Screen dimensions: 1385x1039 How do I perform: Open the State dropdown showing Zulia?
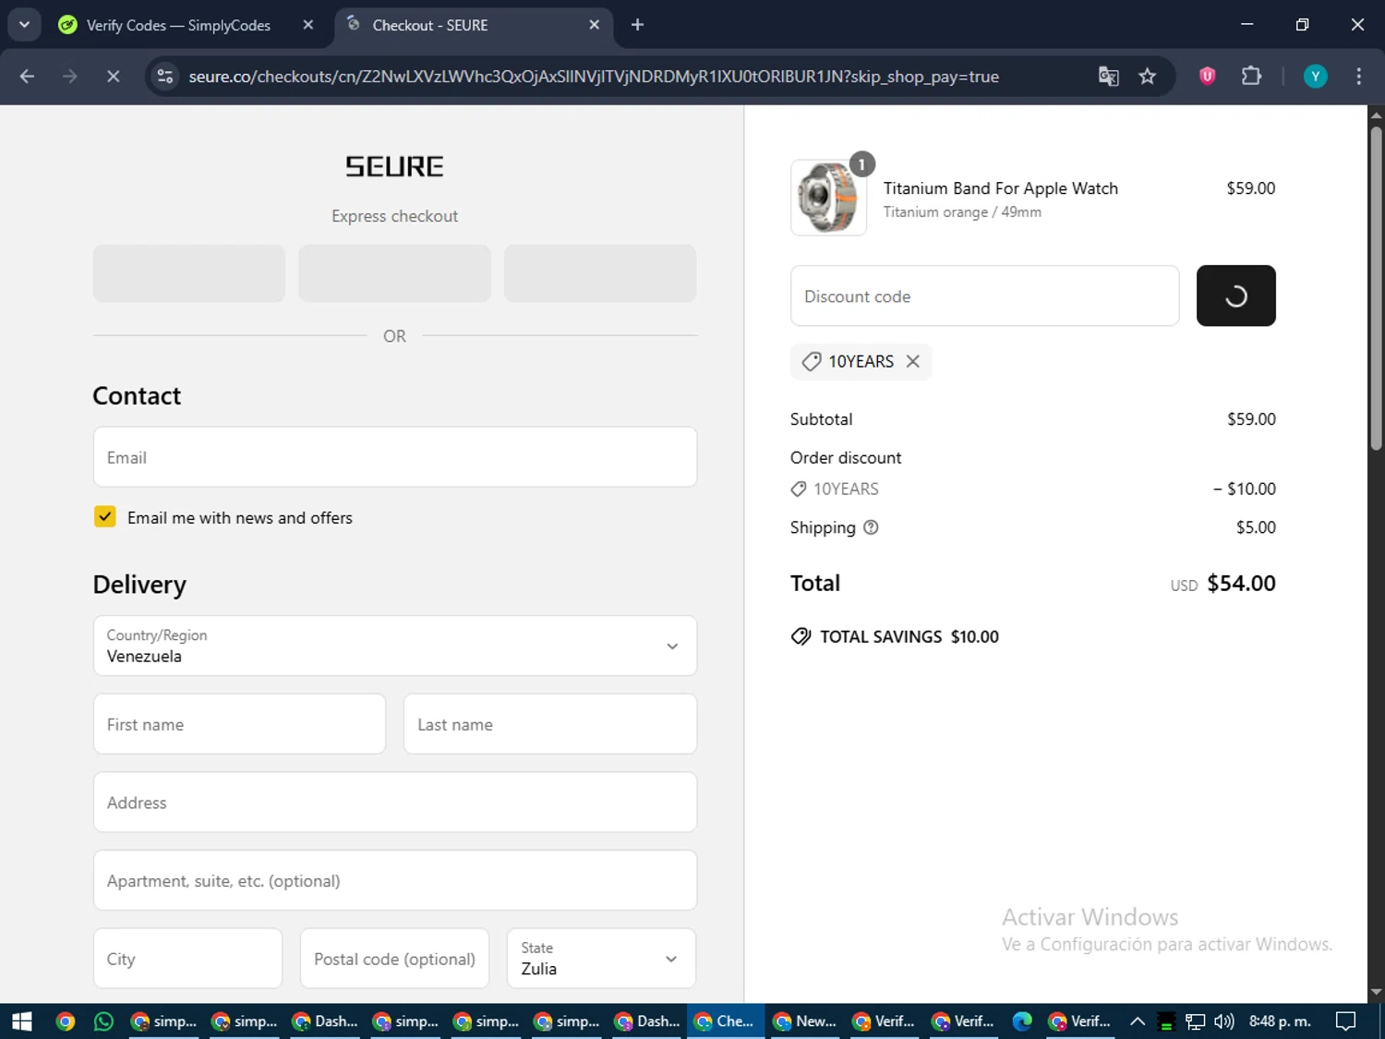601,959
